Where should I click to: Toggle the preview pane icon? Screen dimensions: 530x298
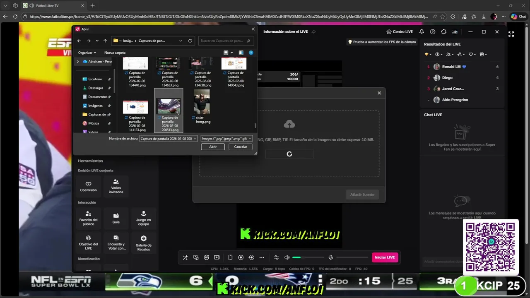coord(241,53)
